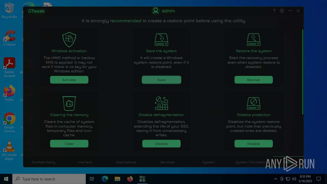Image resolution: width=327 pixels, height=184 pixels.
Task: Click the Windows Activation heading
Action: pyautogui.click(x=69, y=51)
